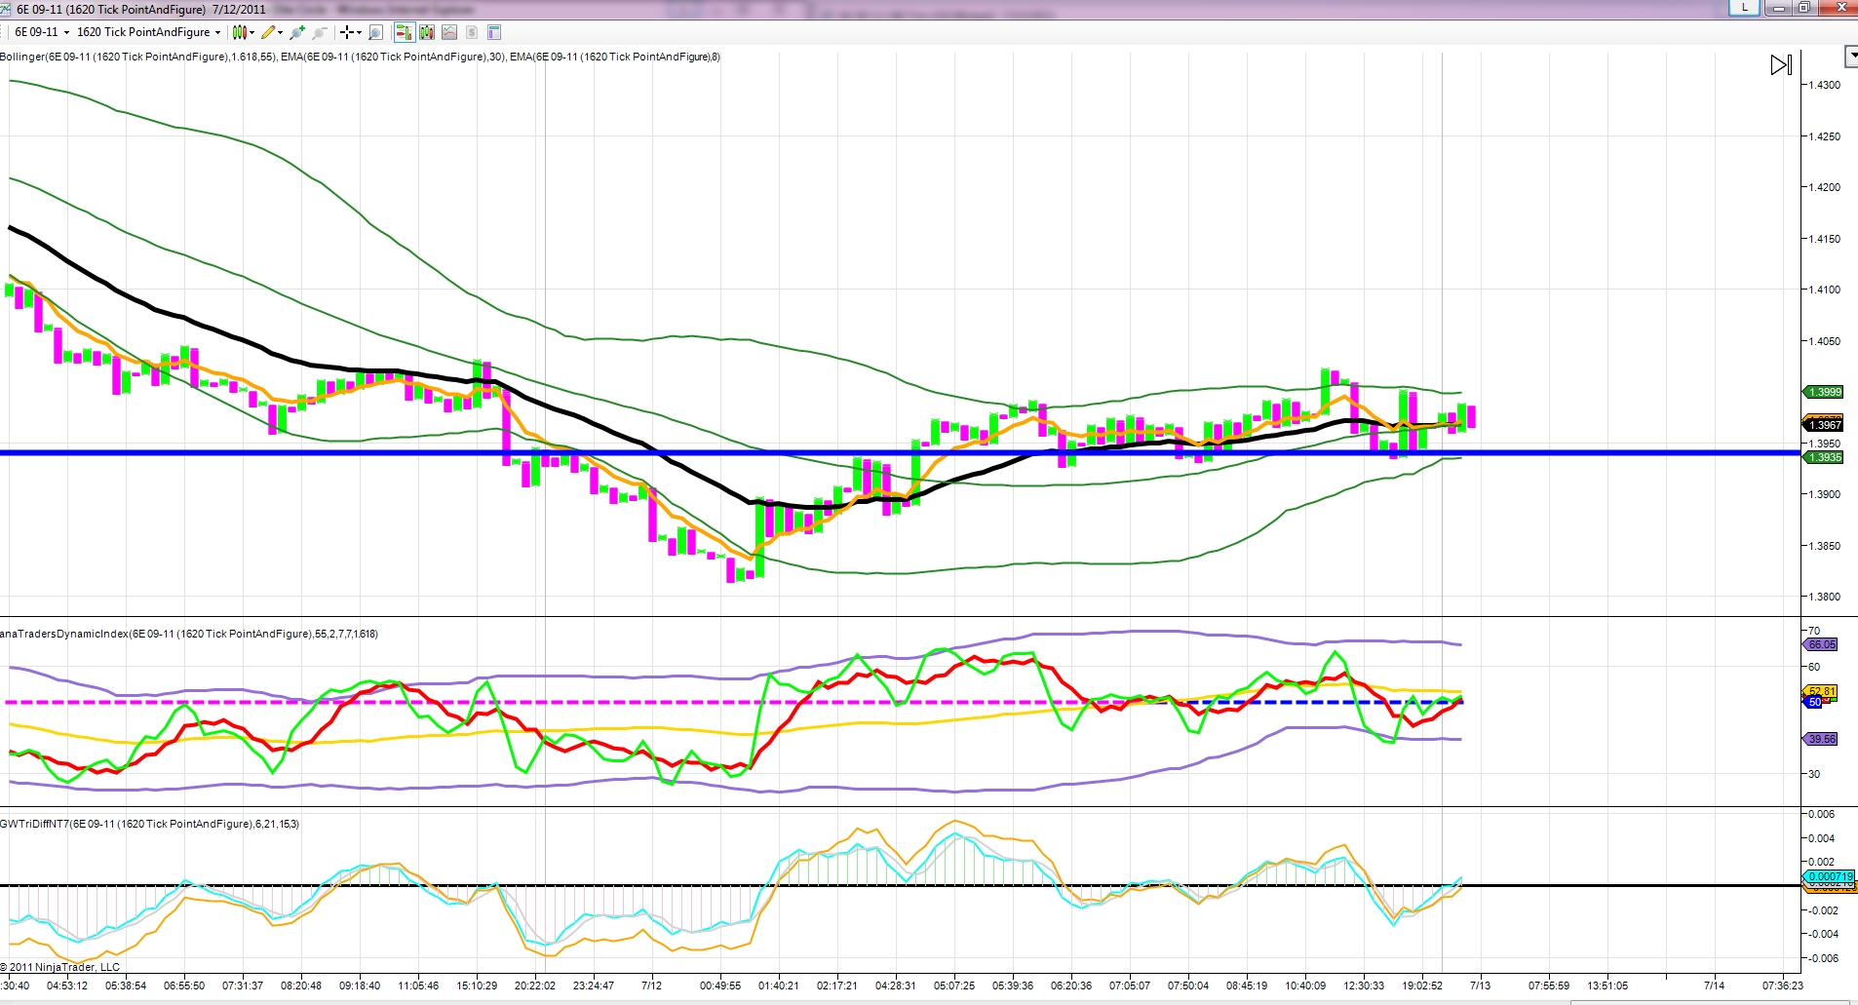The image size is (1858, 1005).
Task: Click the greyed-out zoom out icon
Action: pyautogui.click(x=319, y=32)
